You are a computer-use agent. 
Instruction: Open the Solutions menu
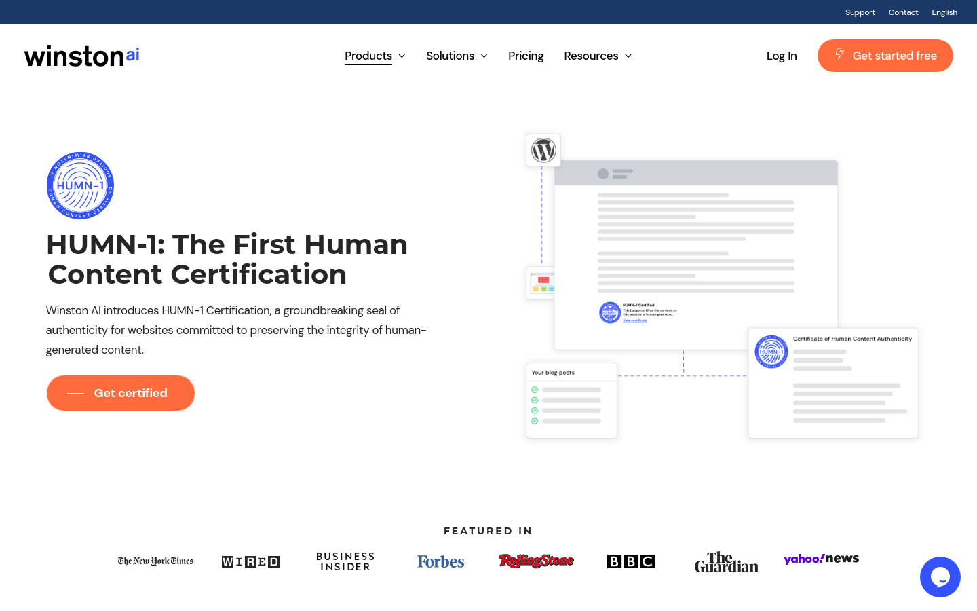451,56
